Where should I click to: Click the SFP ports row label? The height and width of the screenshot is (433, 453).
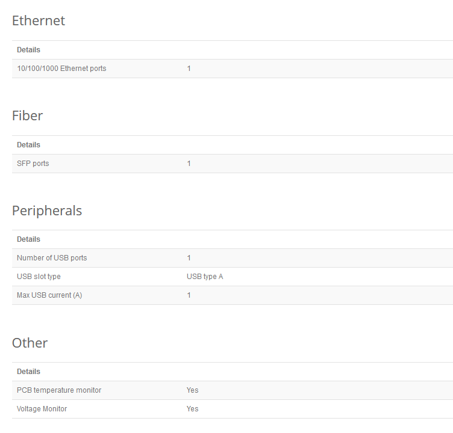[x=33, y=164]
